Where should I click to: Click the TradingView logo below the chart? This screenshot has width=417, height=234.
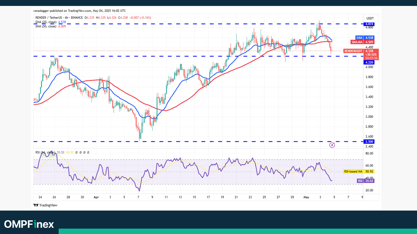point(45,205)
